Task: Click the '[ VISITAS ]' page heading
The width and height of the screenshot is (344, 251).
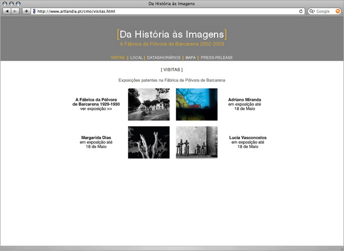Action: point(172,70)
